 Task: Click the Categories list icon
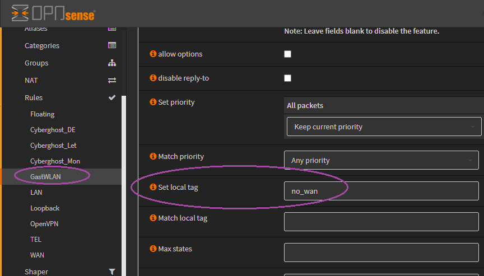click(x=112, y=45)
